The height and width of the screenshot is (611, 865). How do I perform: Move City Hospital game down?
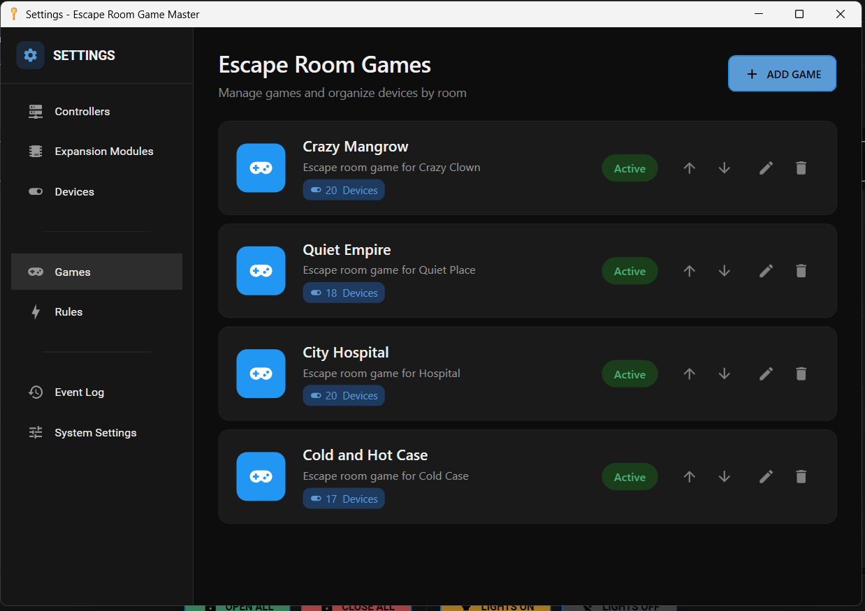click(x=725, y=374)
